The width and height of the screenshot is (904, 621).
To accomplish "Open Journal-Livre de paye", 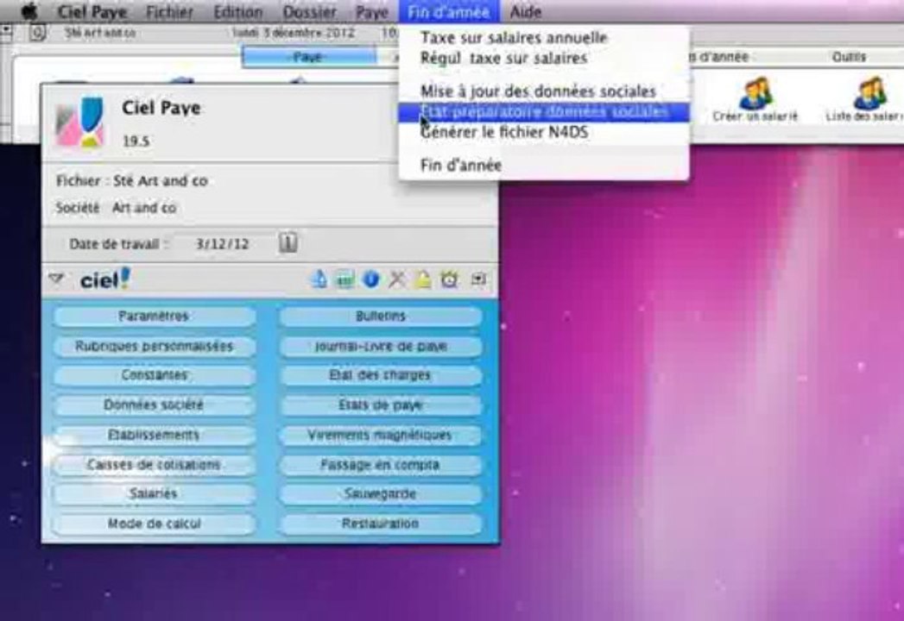I will tap(381, 346).
